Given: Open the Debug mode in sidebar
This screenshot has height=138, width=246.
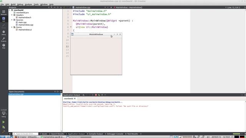Looking at the screenshot, I should [3, 33].
